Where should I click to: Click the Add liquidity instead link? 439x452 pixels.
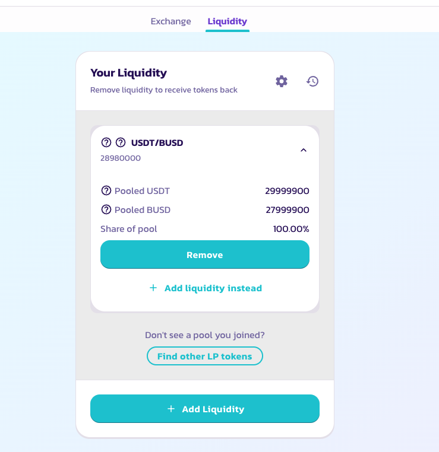pyautogui.click(x=213, y=288)
